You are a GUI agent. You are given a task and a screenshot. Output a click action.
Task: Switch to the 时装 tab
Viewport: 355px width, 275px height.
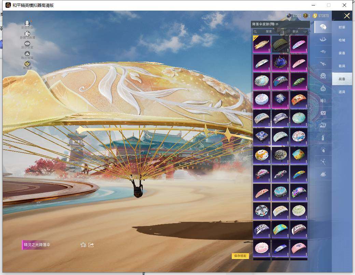342,27
